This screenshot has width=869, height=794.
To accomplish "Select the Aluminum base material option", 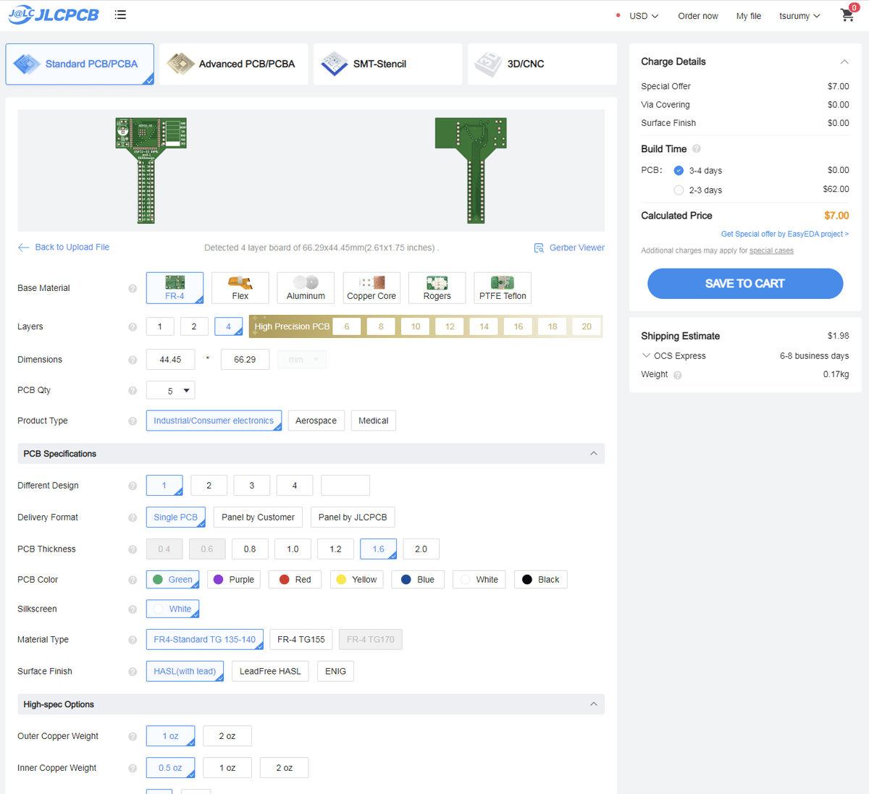I will tap(306, 288).
